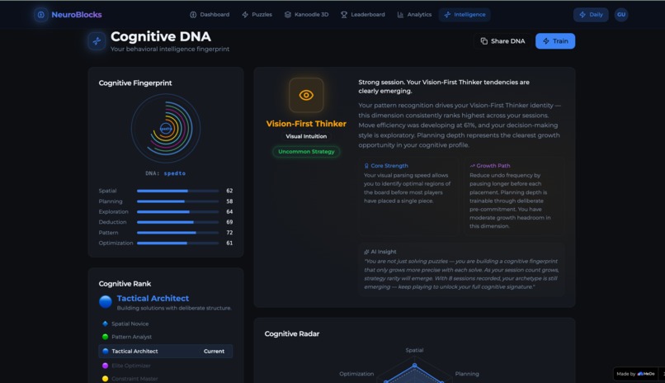Image resolution: width=665 pixels, height=383 pixels.
Task: Select the Spatial Novice rank row
Action: [x=166, y=324]
